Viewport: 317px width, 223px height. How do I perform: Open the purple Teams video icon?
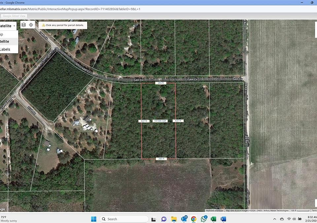point(164,219)
